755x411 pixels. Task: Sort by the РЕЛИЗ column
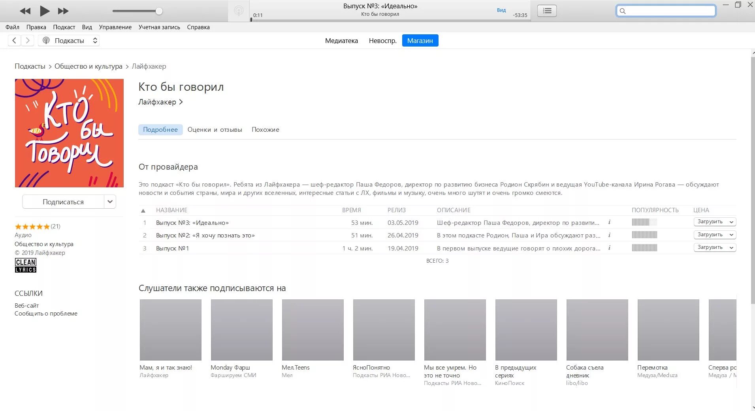(397, 210)
